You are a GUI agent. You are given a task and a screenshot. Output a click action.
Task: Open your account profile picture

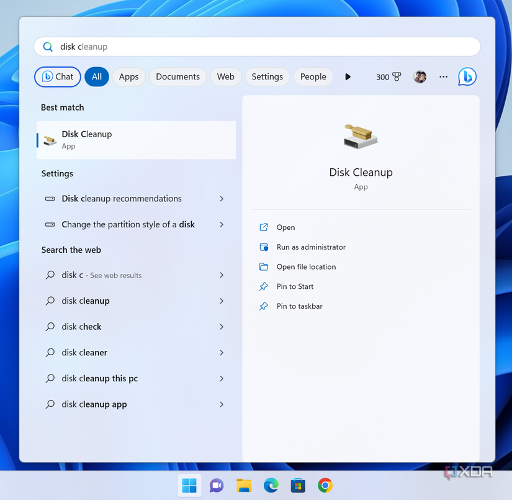420,76
